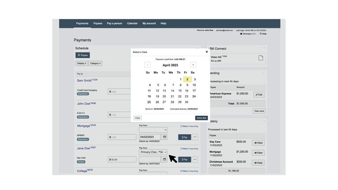Click the Jane Doe amount field $50.00
The width and height of the screenshot is (338, 190).
pyautogui.click(x=122, y=159)
